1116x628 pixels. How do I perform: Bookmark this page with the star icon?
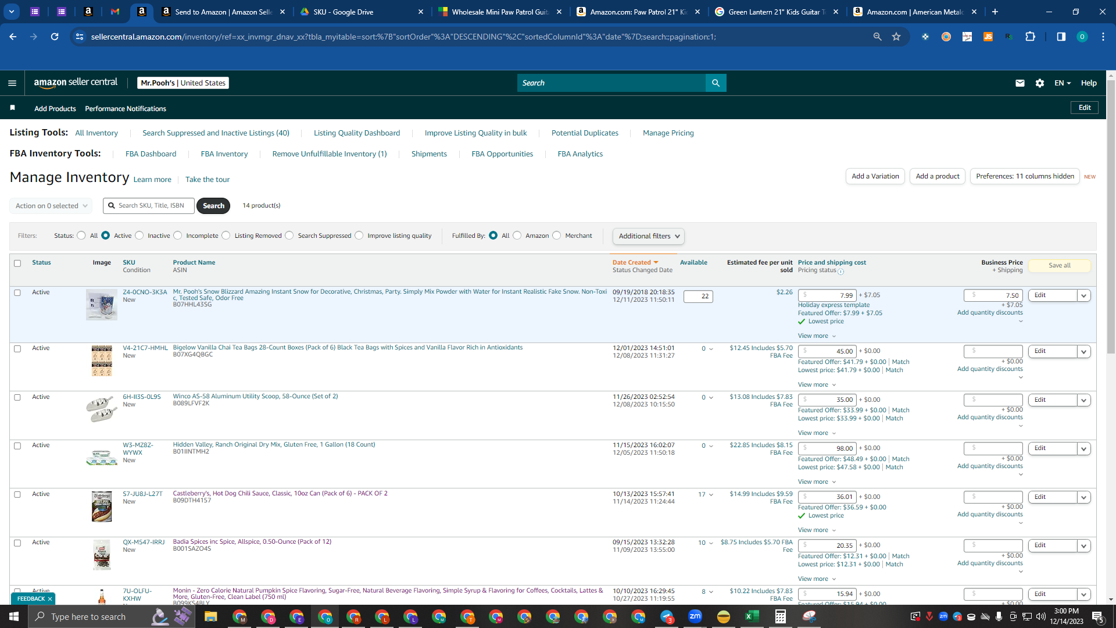pyautogui.click(x=896, y=37)
